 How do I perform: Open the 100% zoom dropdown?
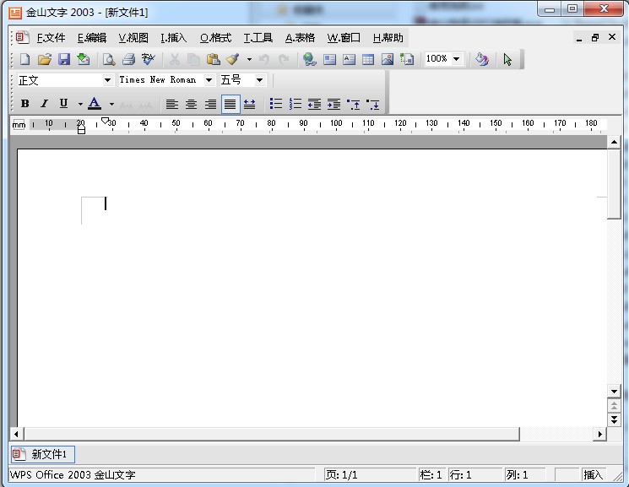coord(457,59)
